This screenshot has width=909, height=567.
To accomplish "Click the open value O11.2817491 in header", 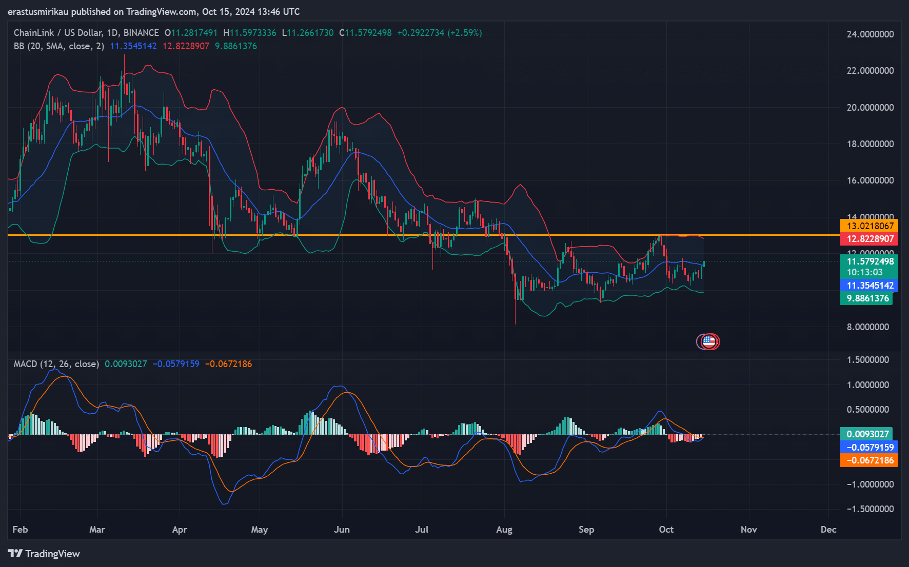I will coord(191,33).
